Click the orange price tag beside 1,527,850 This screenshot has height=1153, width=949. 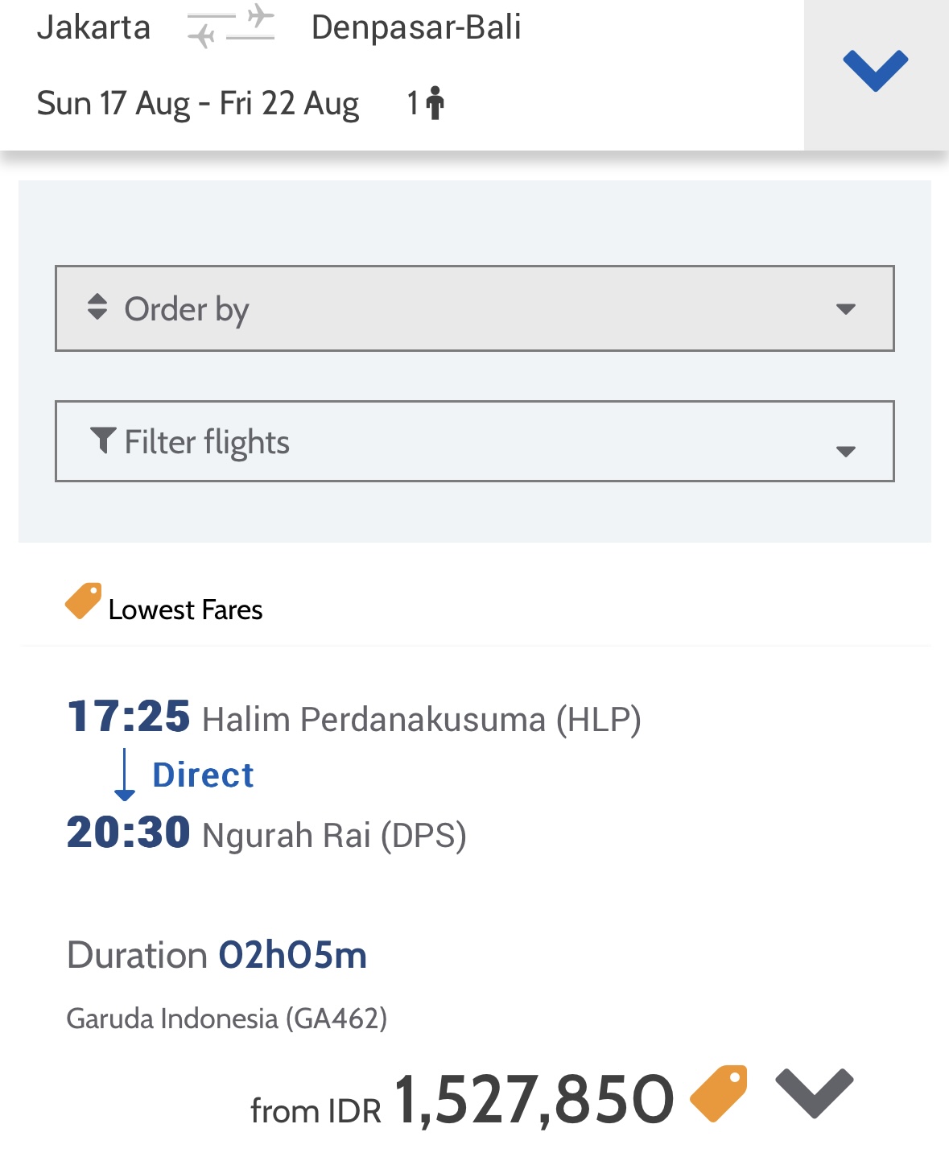tap(719, 1093)
